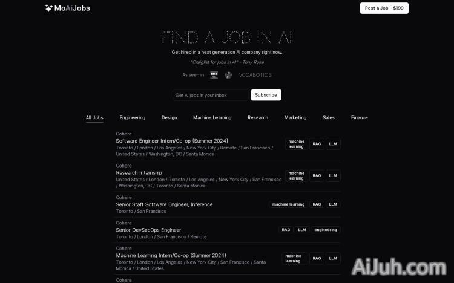Click Cohere above Research Internship listing

pos(123,166)
